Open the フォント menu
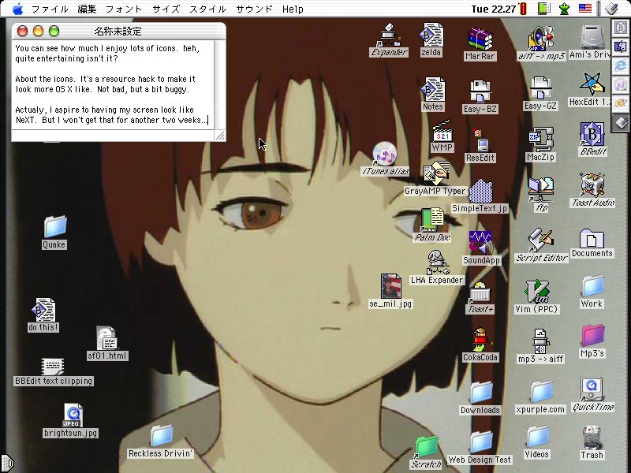The height and width of the screenshot is (473, 631). click(124, 9)
